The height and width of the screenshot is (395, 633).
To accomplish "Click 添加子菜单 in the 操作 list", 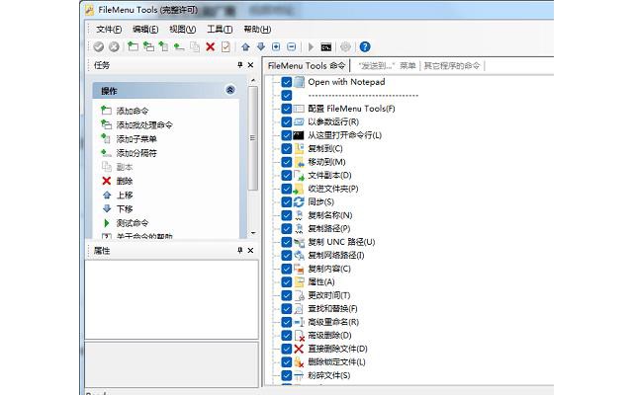I will coord(136,139).
